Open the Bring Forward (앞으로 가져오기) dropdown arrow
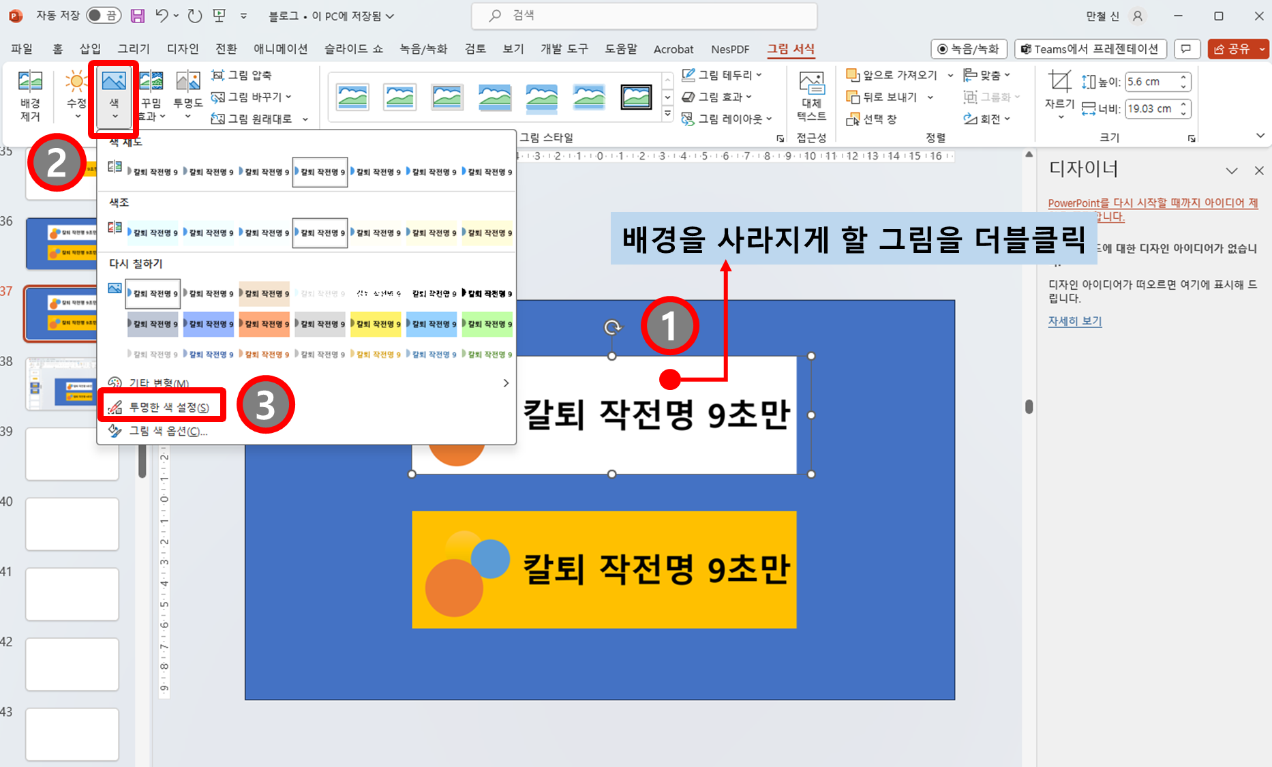Screen dimensions: 1272x767 (x=950, y=75)
